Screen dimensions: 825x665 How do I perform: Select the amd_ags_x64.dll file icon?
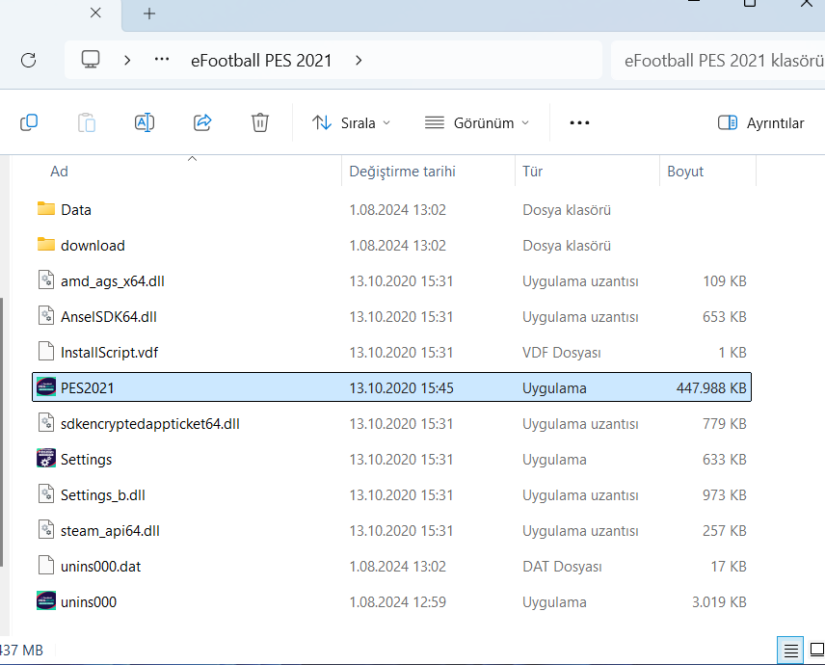pyautogui.click(x=46, y=279)
